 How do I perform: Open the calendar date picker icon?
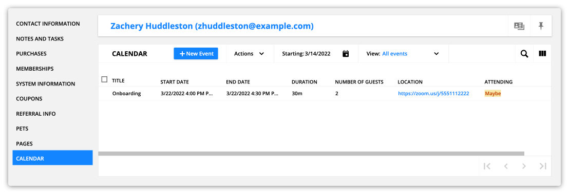coord(346,54)
